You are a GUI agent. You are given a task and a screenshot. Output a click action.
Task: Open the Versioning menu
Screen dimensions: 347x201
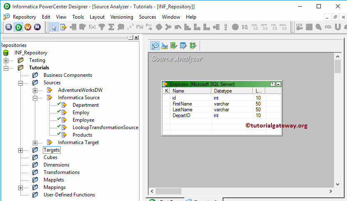[122, 17]
